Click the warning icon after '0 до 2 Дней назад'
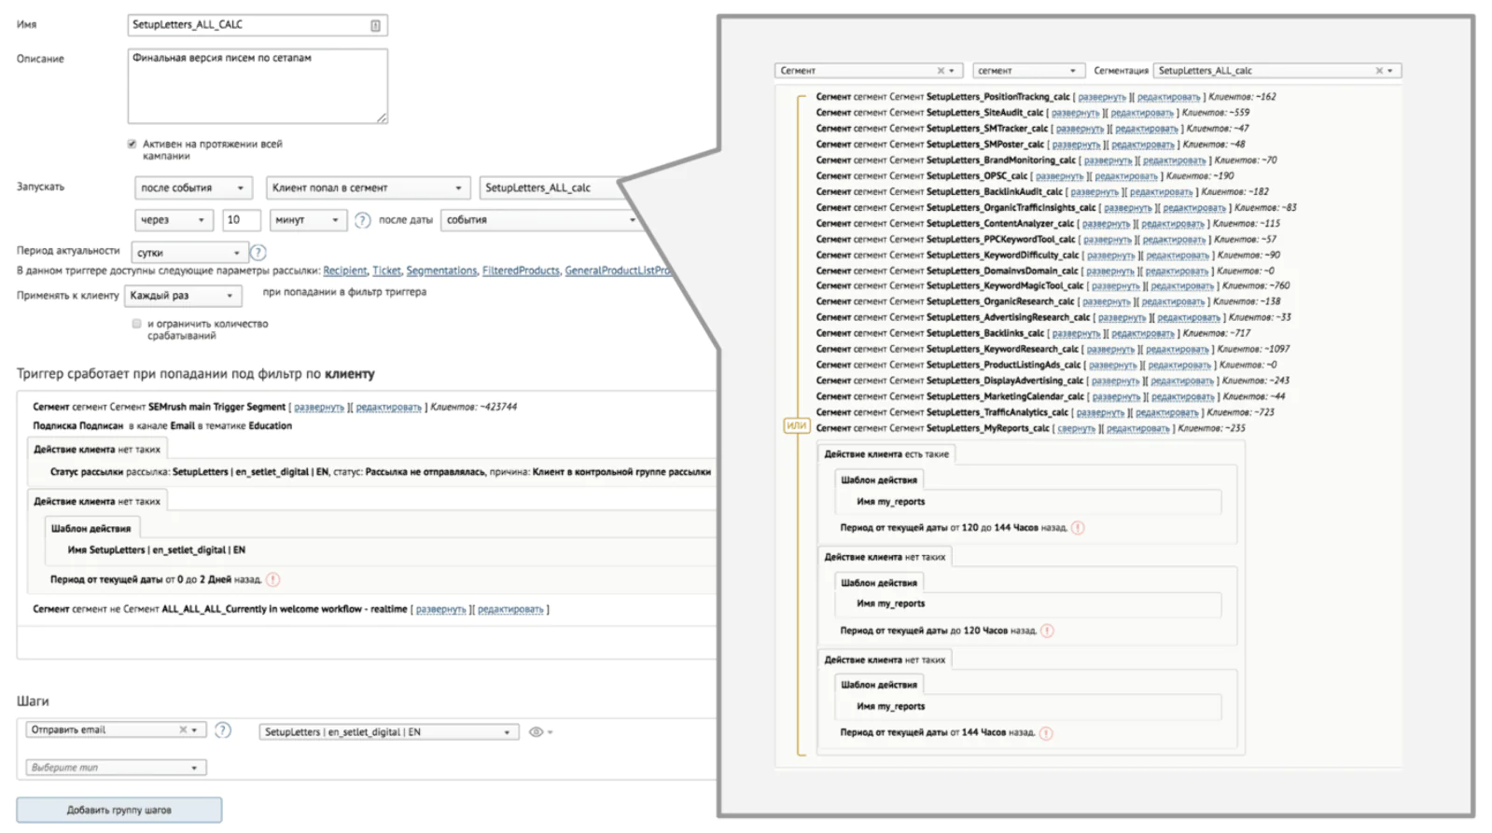1492x833 pixels. (273, 579)
